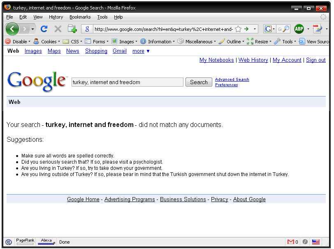
Task: Click the blue spiral icon in the status bar
Action: coord(9,242)
